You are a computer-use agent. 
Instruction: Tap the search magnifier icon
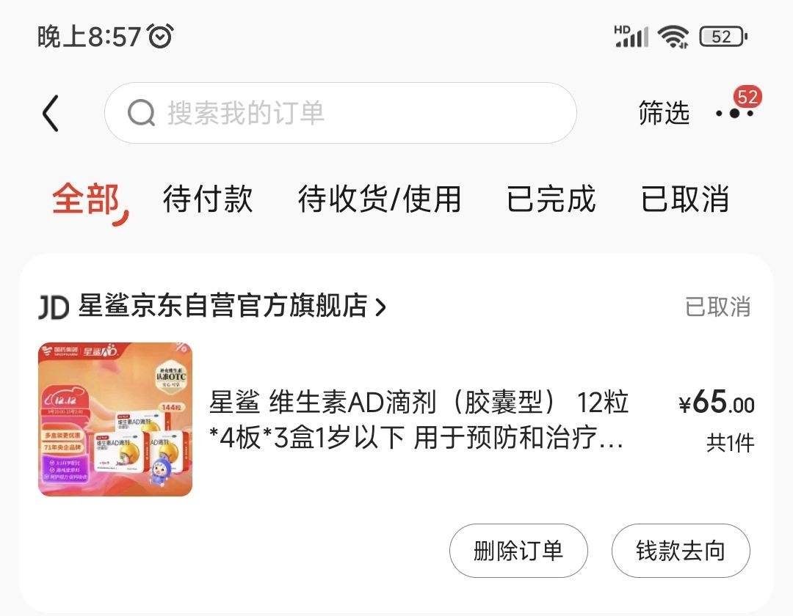(140, 113)
